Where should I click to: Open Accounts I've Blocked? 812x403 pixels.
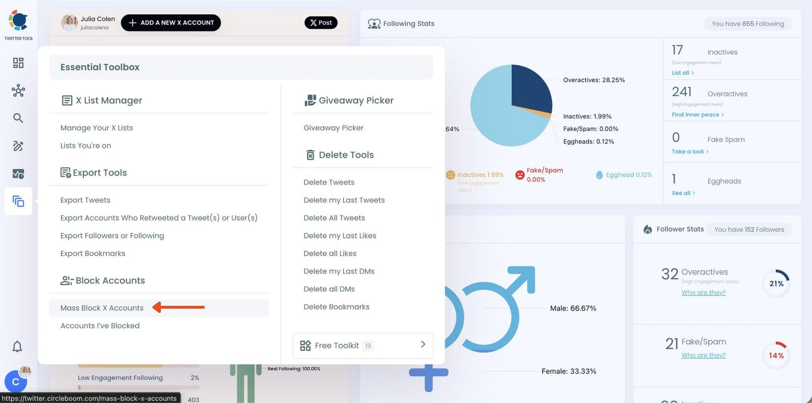[x=100, y=326]
